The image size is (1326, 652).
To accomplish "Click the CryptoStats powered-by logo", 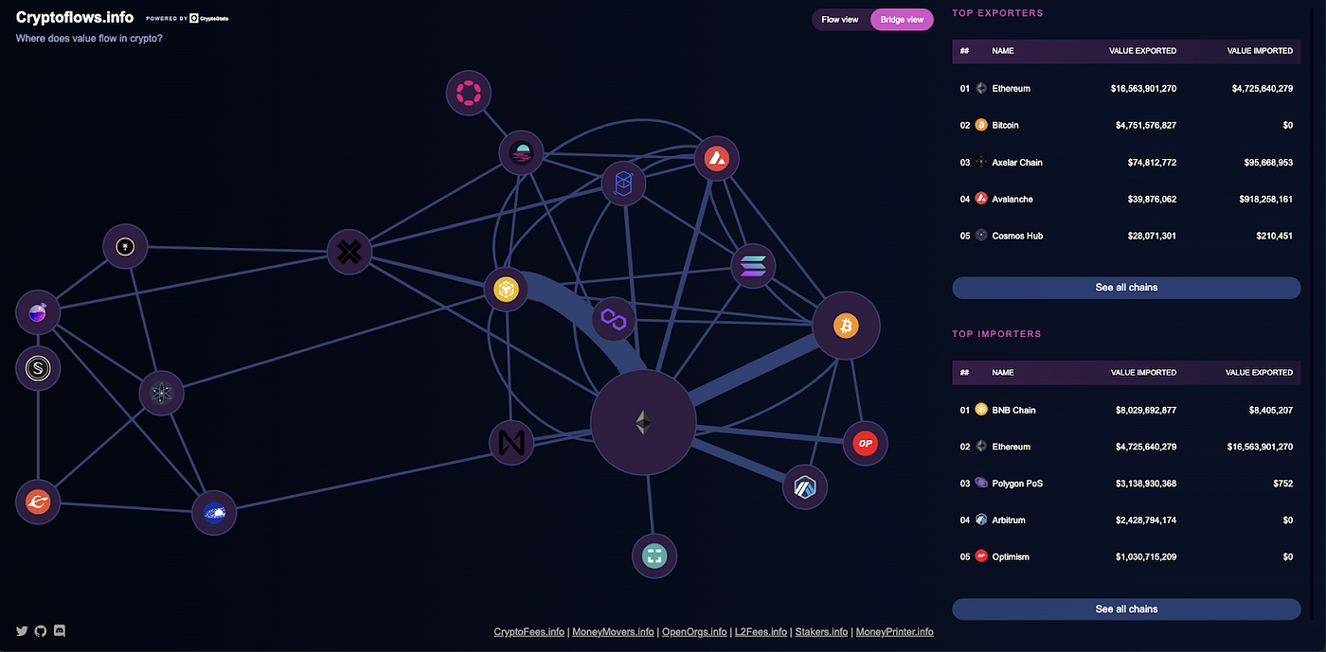I will pyautogui.click(x=208, y=18).
